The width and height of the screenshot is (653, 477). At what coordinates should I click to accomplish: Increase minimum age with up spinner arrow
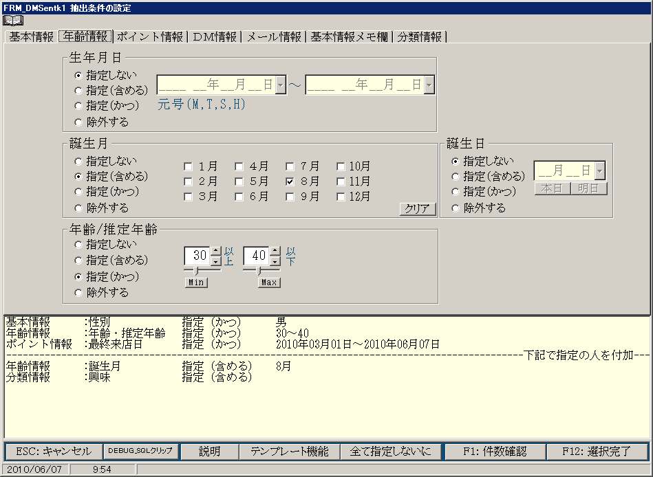coord(215,251)
